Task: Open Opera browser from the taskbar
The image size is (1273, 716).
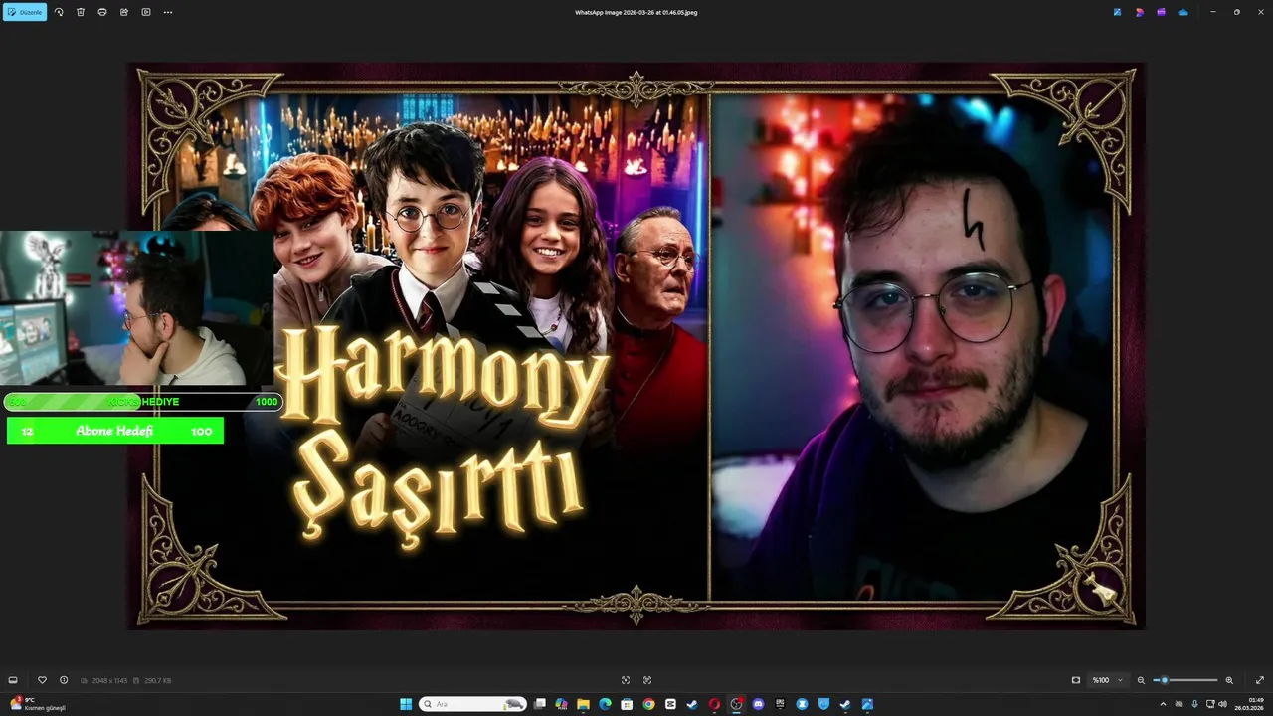Action: click(714, 704)
